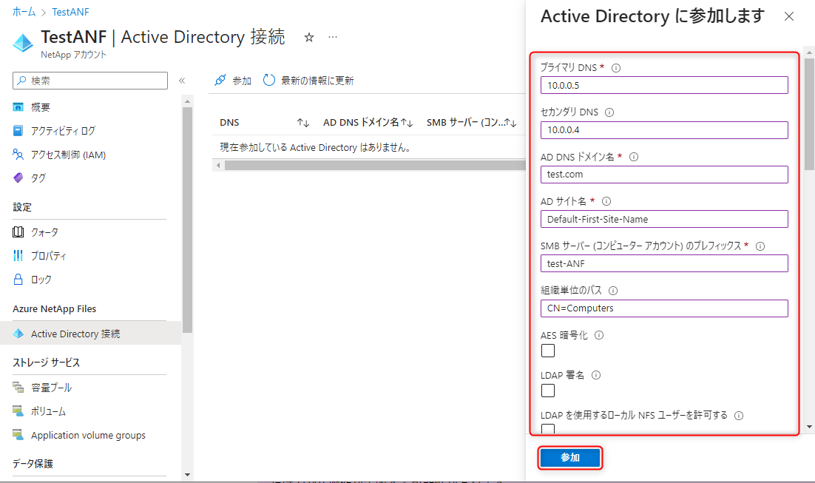Close the Active Directory に参加します panel

point(789,16)
